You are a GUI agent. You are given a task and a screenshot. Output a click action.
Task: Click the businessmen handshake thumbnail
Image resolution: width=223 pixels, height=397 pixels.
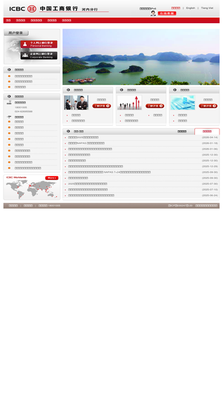pyautogui.click(x=76, y=102)
